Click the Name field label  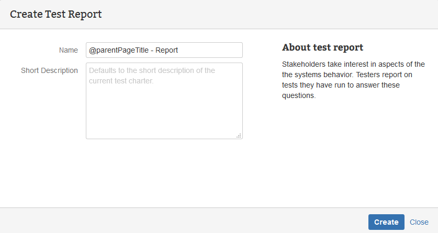click(69, 50)
